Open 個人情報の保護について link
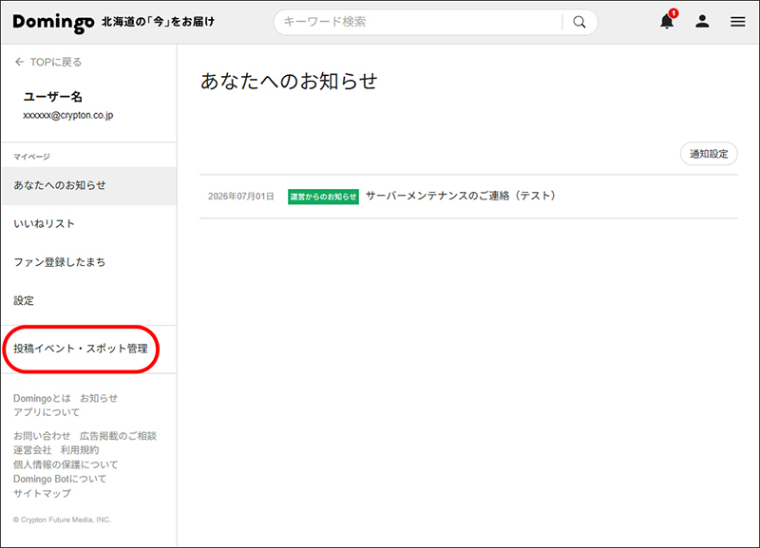 [66, 464]
